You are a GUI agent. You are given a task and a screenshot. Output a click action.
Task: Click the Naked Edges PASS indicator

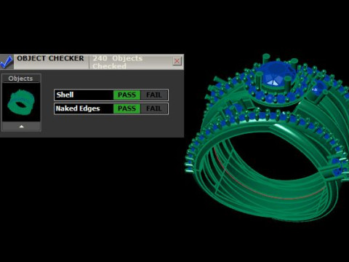127,108
